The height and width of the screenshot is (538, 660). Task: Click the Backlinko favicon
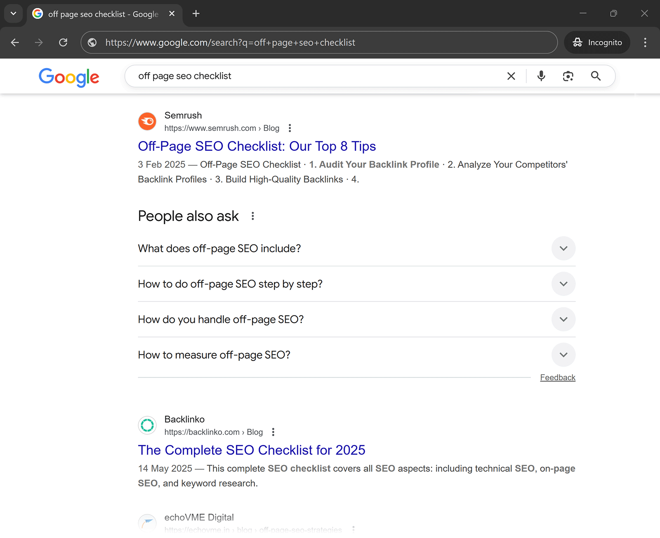pos(147,425)
